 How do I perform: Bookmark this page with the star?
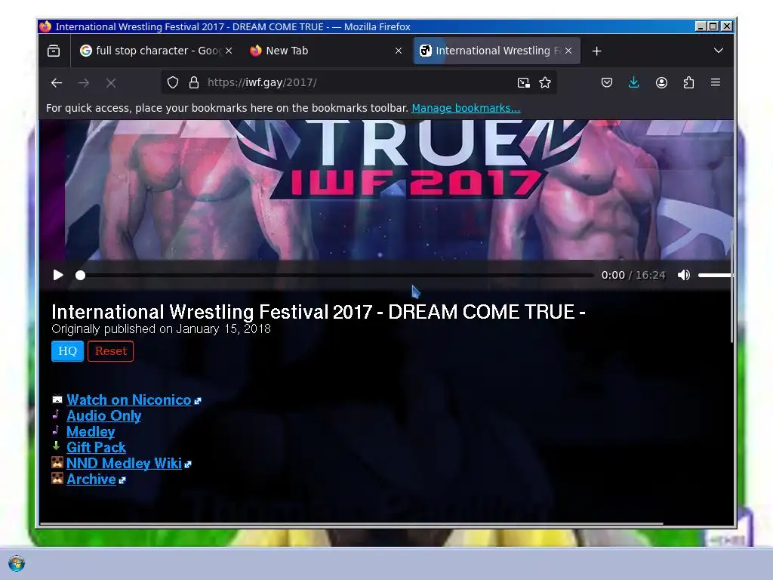[x=545, y=82]
